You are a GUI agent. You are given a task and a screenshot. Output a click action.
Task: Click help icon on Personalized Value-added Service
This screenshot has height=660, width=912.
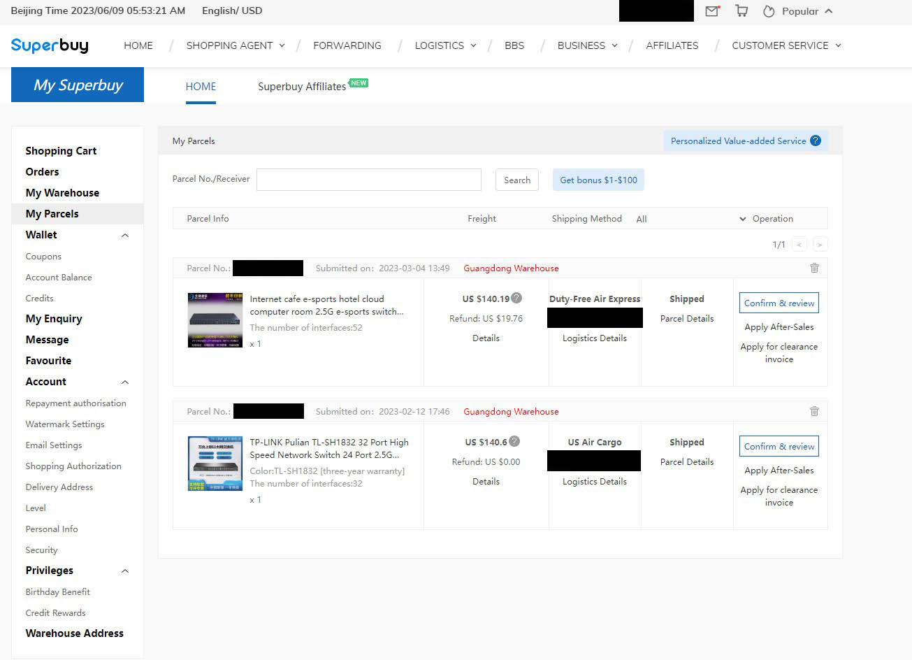click(x=815, y=141)
